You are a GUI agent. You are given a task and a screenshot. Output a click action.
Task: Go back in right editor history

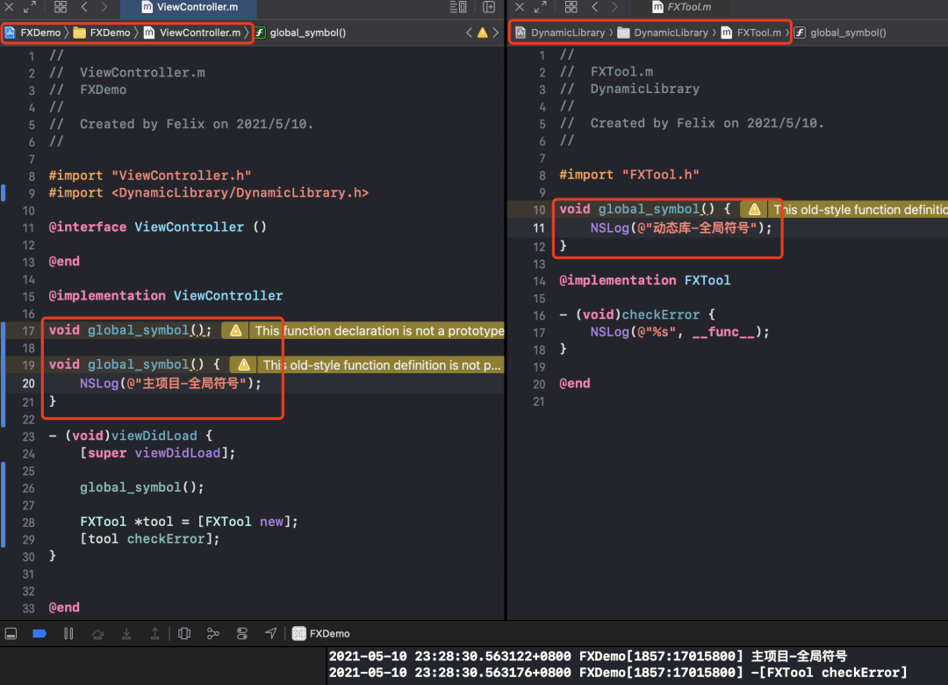[x=595, y=7]
